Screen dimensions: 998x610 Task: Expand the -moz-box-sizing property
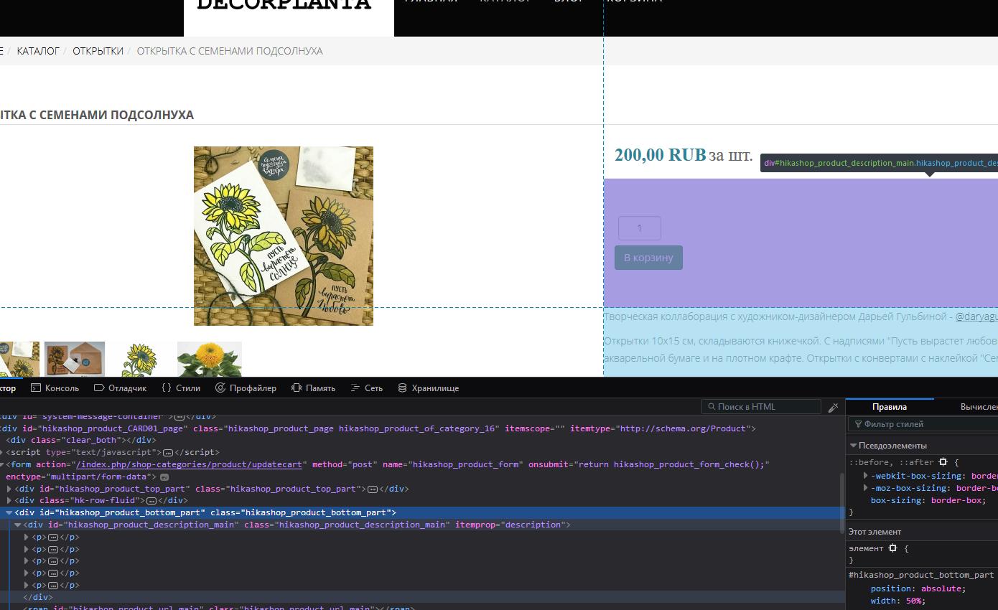point(866,488)
